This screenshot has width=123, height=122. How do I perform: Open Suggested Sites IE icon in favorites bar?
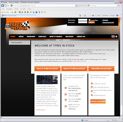coord(15,12)
